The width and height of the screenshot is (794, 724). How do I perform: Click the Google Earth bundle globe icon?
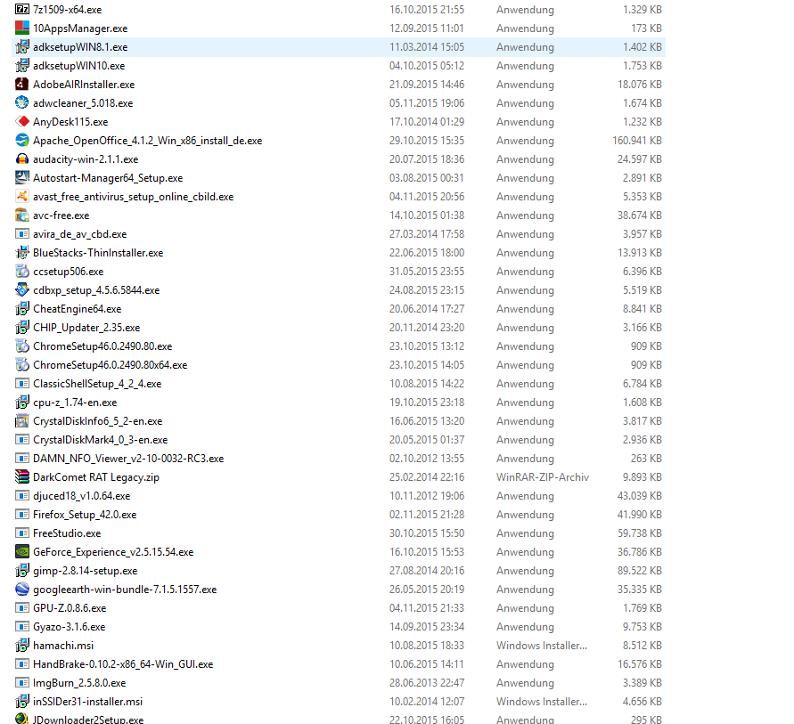point(21,590)
